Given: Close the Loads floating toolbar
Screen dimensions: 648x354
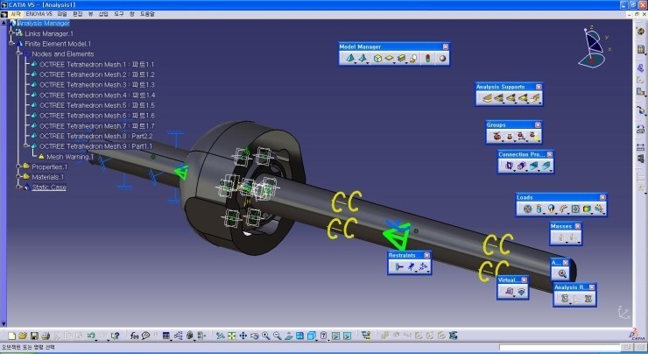Looking at the screenshot, I should [602, 197].
